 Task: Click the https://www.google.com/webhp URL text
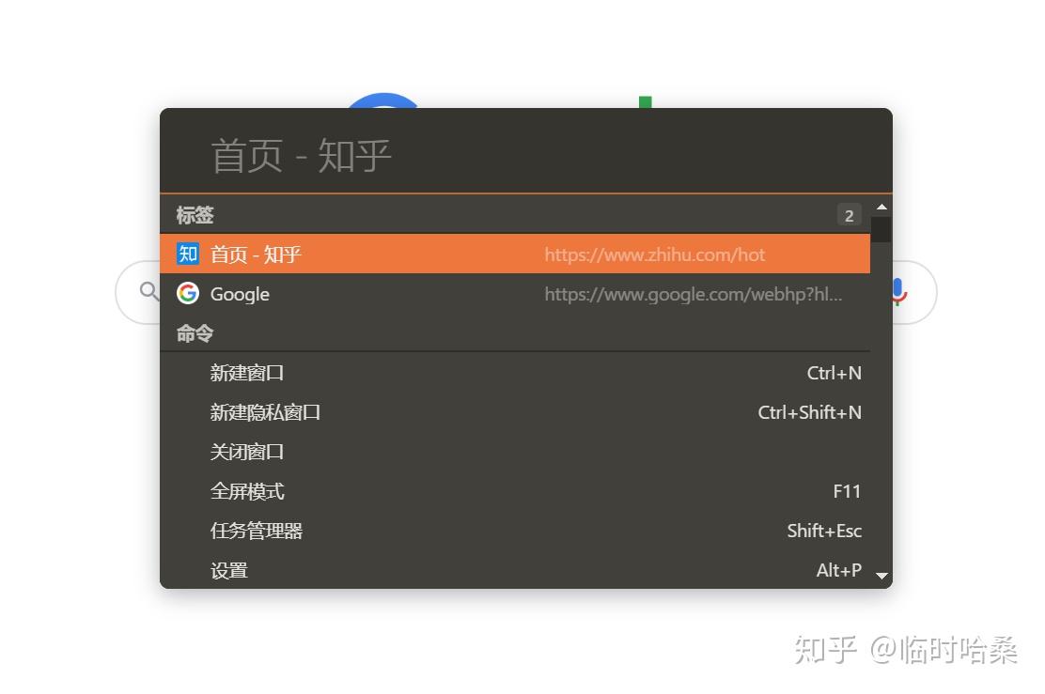point(694,294)
